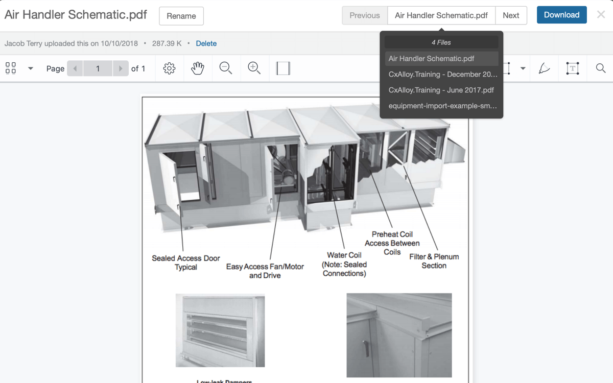Open the thumbnail grid view icon

tap(11, 68)
